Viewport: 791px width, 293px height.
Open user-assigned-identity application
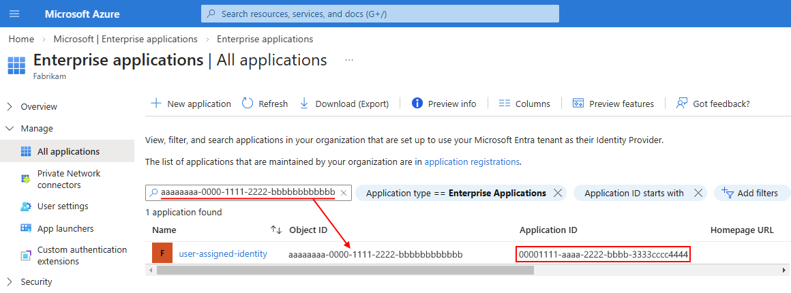point(223,253)
